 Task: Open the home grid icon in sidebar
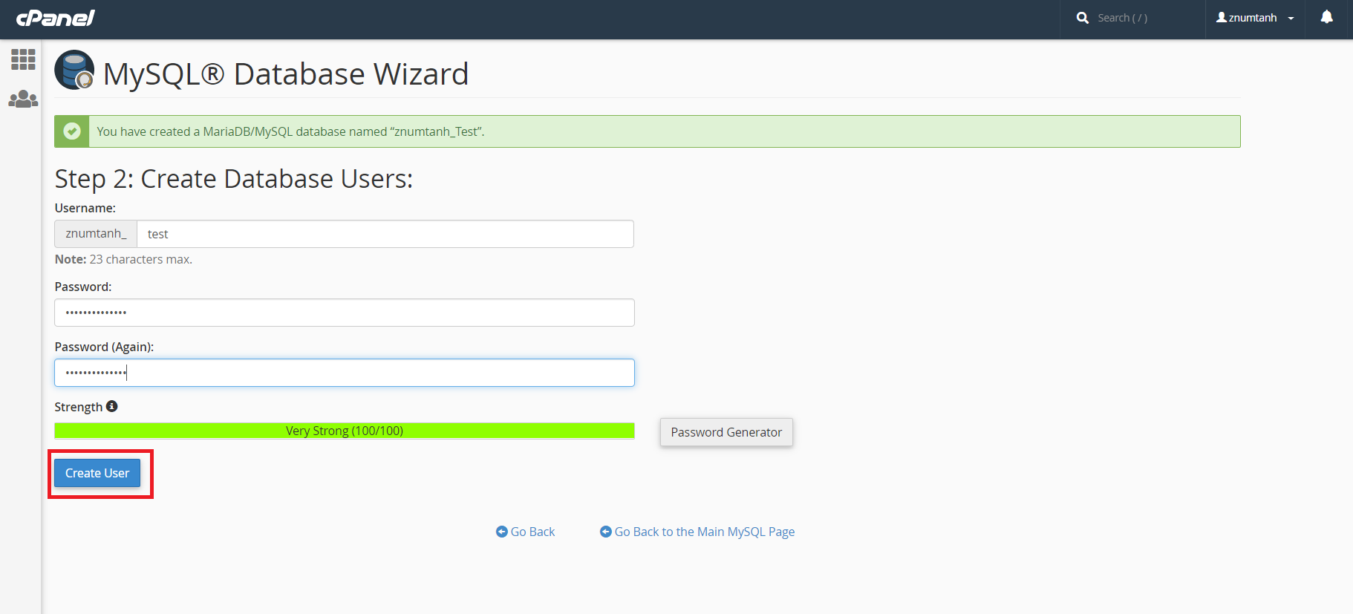pos(23,59)
